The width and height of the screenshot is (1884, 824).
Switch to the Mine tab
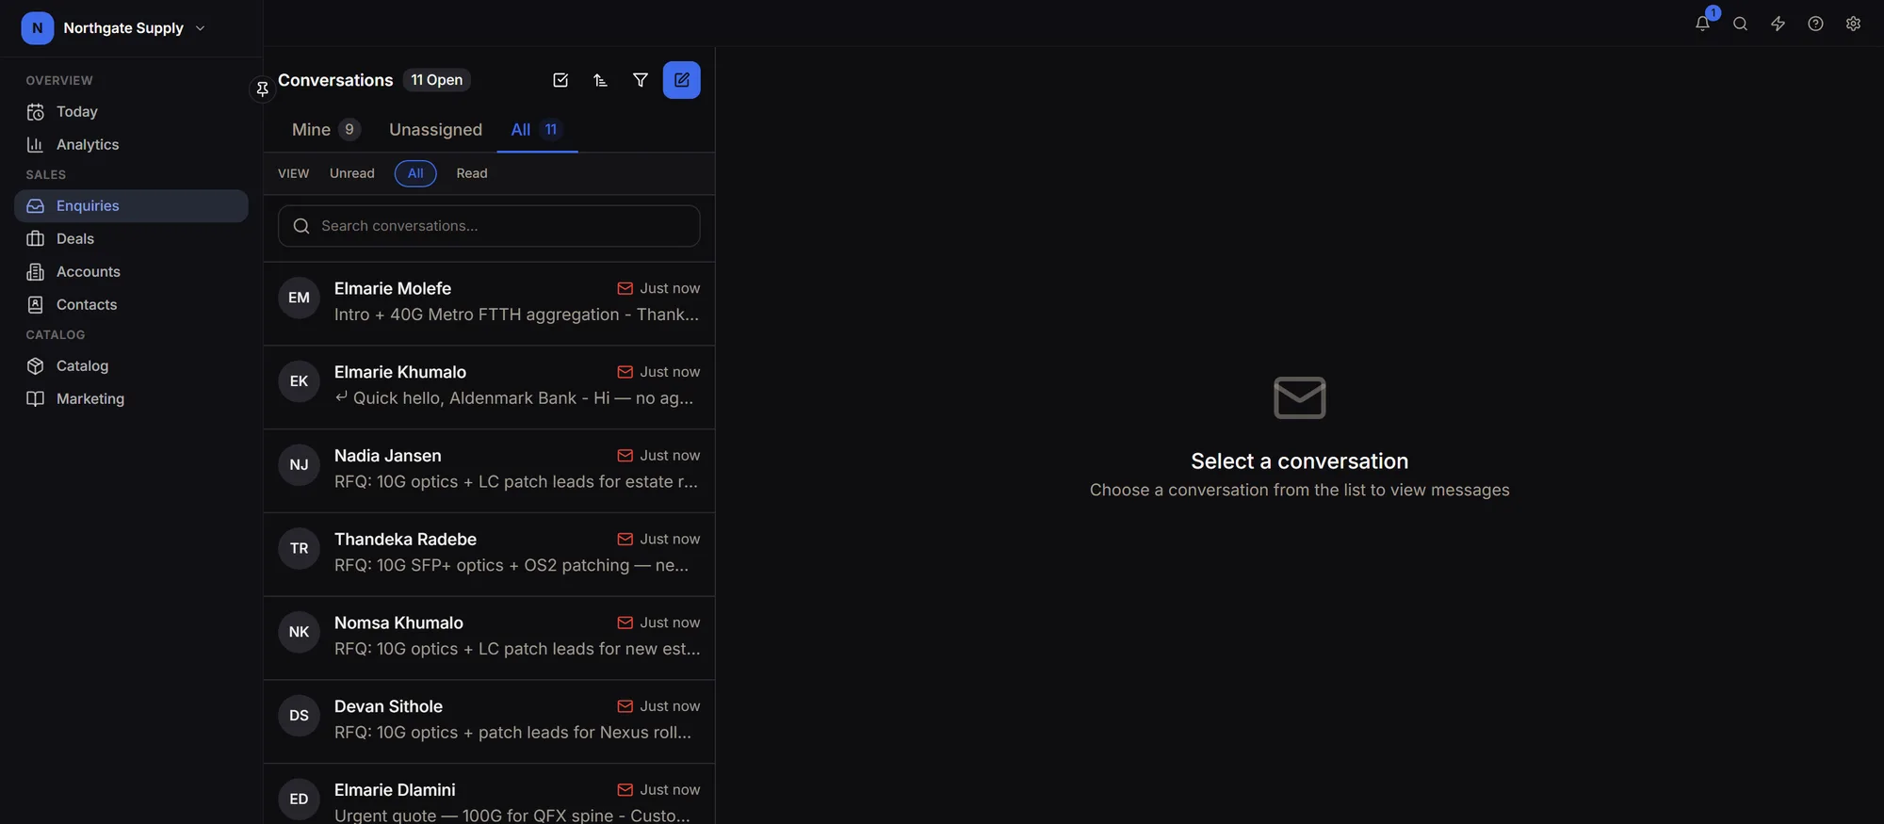pos(326,129)
